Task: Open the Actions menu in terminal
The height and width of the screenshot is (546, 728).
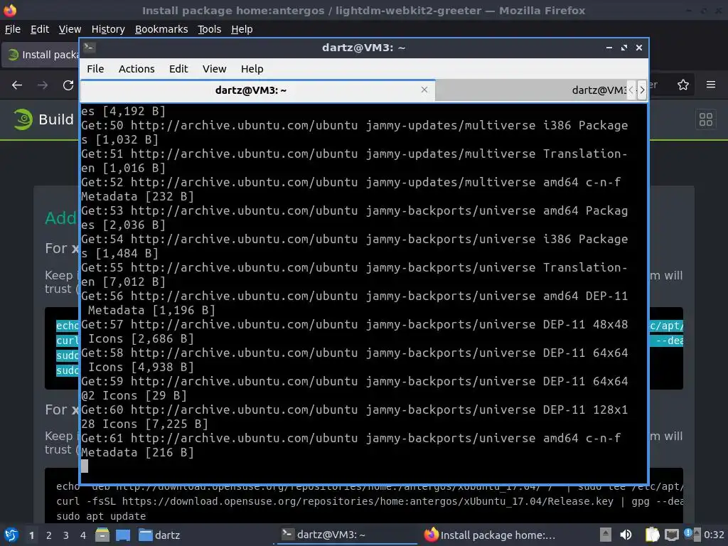Action: point(136,69)
